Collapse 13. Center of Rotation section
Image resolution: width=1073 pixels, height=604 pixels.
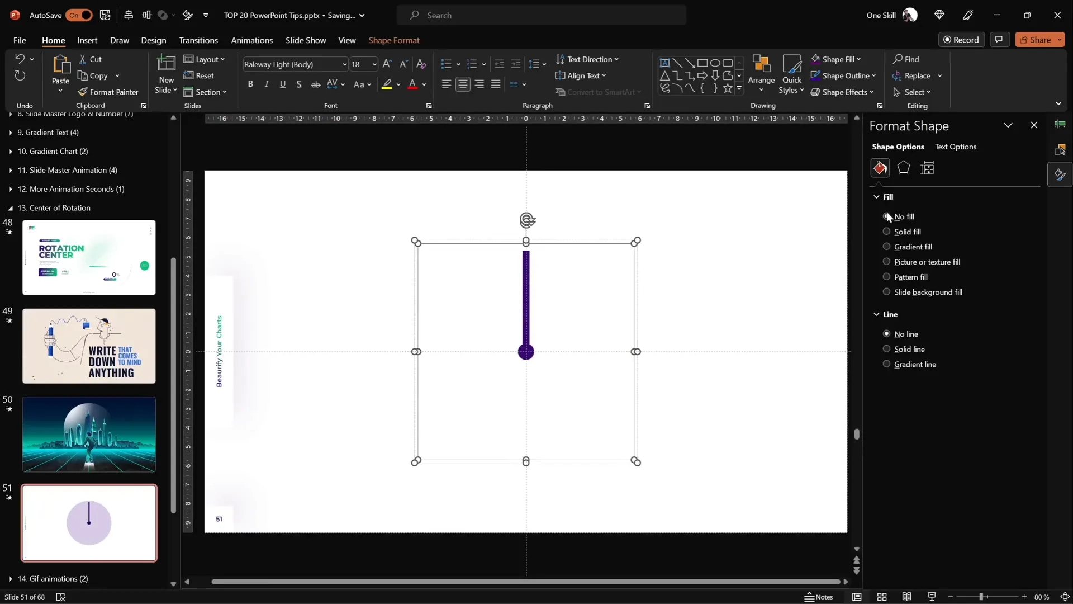pos(10,208)
